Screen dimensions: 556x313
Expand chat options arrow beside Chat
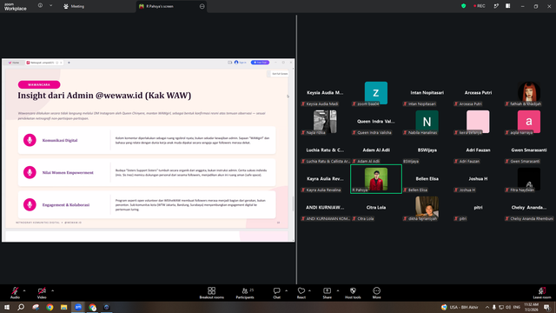point(286,290)
